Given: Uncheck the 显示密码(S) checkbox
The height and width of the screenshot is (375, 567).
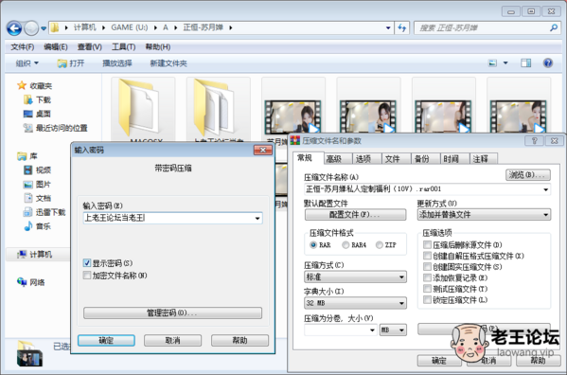Looking at the screenshot, I should point(87,263).
